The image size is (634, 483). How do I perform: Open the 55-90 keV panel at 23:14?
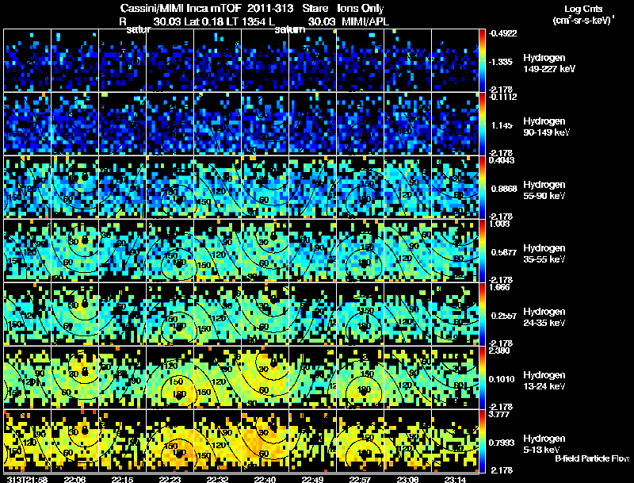tap(455, 187)
